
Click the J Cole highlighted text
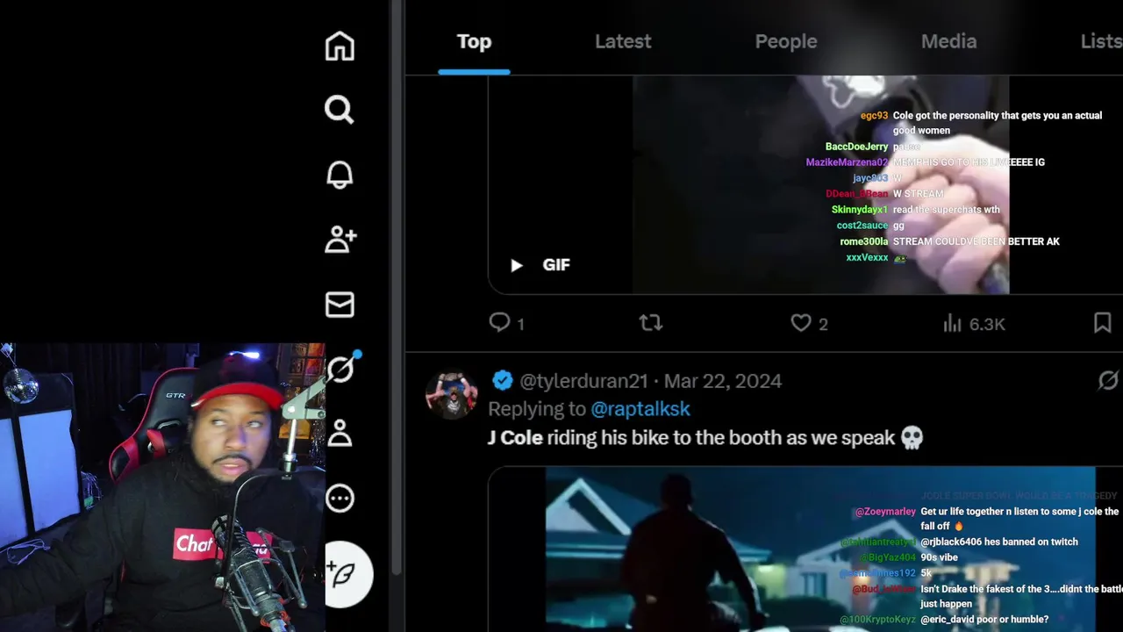point(515,437)
